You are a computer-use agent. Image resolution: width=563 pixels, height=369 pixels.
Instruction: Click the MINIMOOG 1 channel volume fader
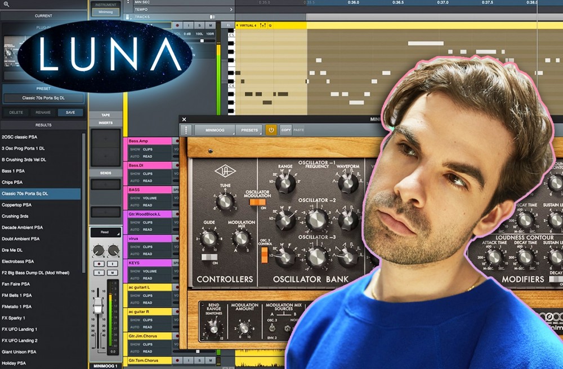coord(97,307)
